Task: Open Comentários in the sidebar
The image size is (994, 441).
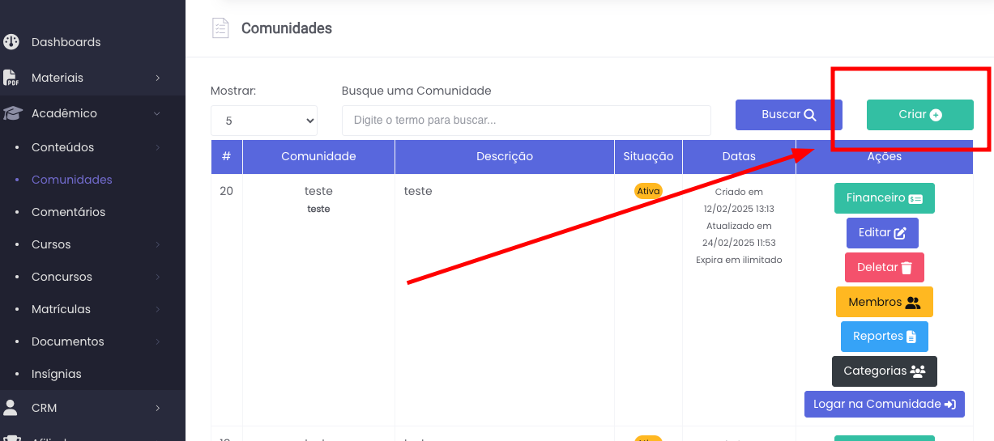Action: pyautogui.click(x=68, y=212)
